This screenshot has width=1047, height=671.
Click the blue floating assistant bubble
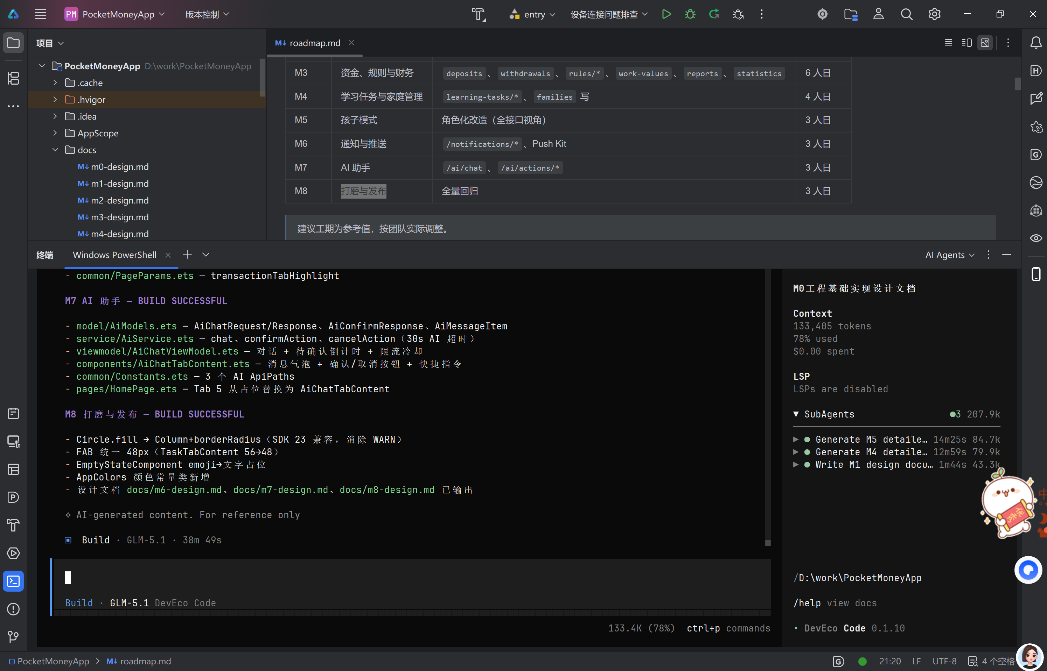pos(1028,570)
